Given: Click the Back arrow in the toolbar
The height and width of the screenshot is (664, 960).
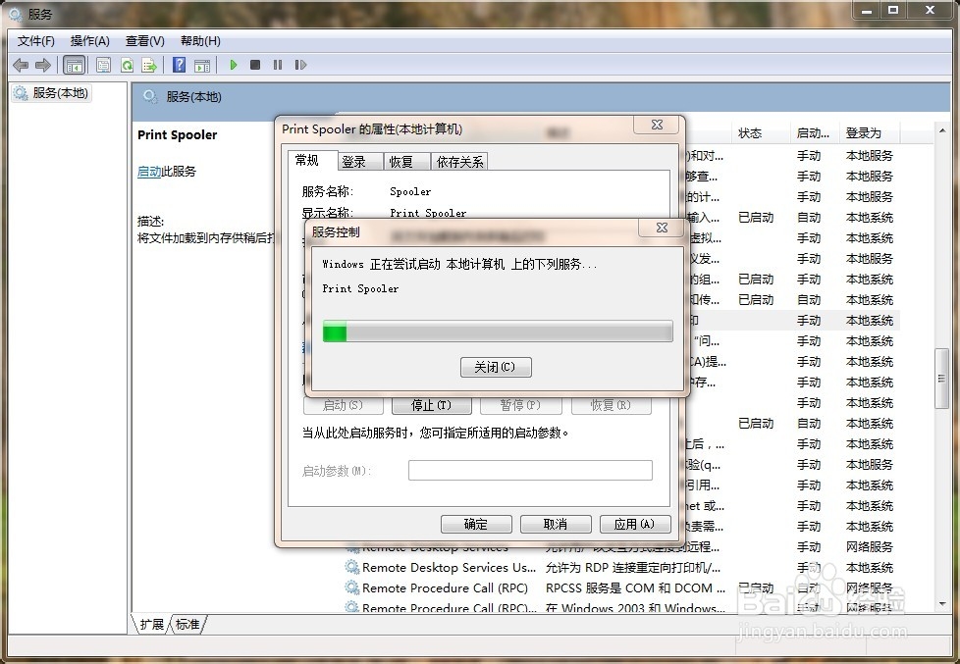Looking at the screenshot, I should click(21, 65).
